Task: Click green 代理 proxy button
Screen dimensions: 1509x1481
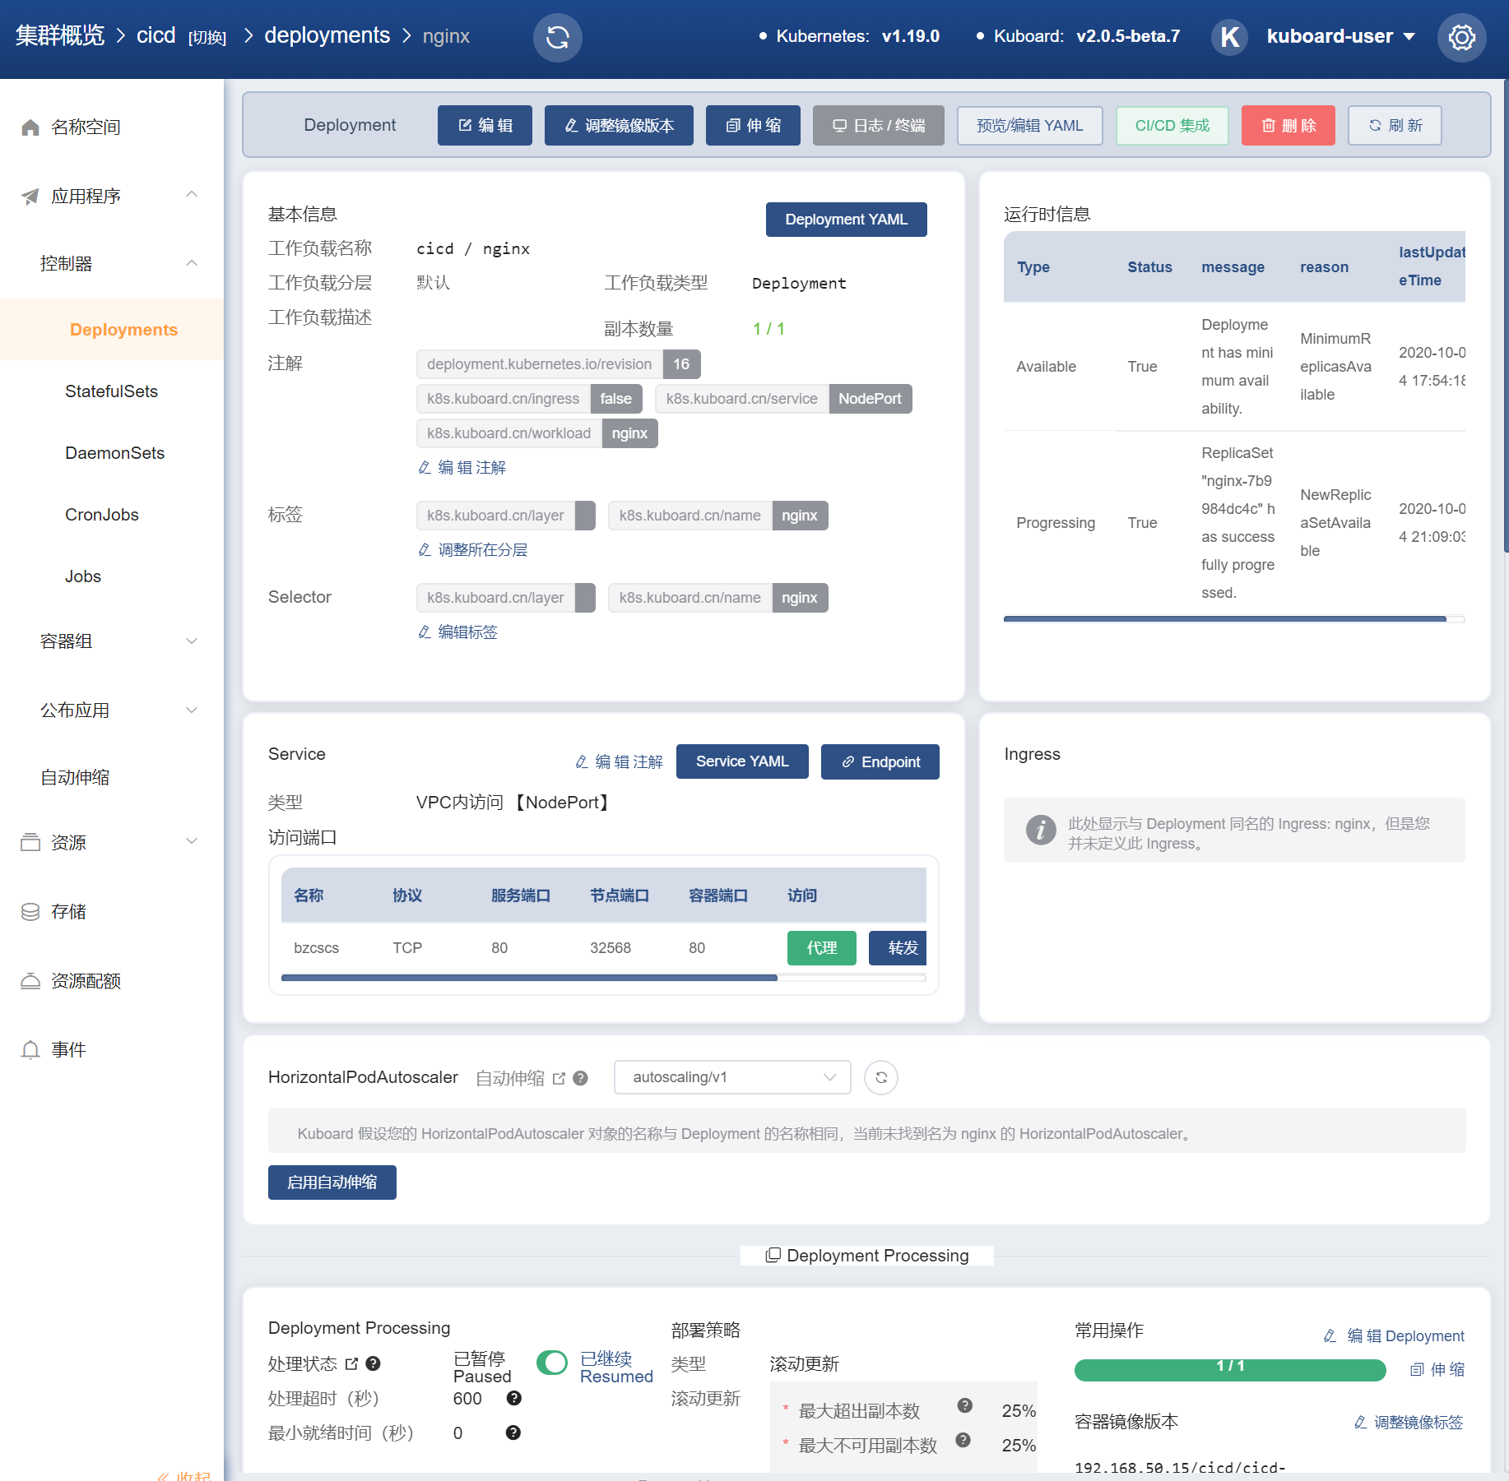Action: (822, 948)
